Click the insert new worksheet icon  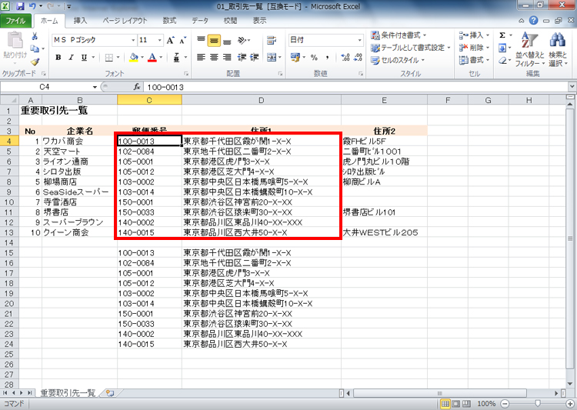tap(109, 393)
